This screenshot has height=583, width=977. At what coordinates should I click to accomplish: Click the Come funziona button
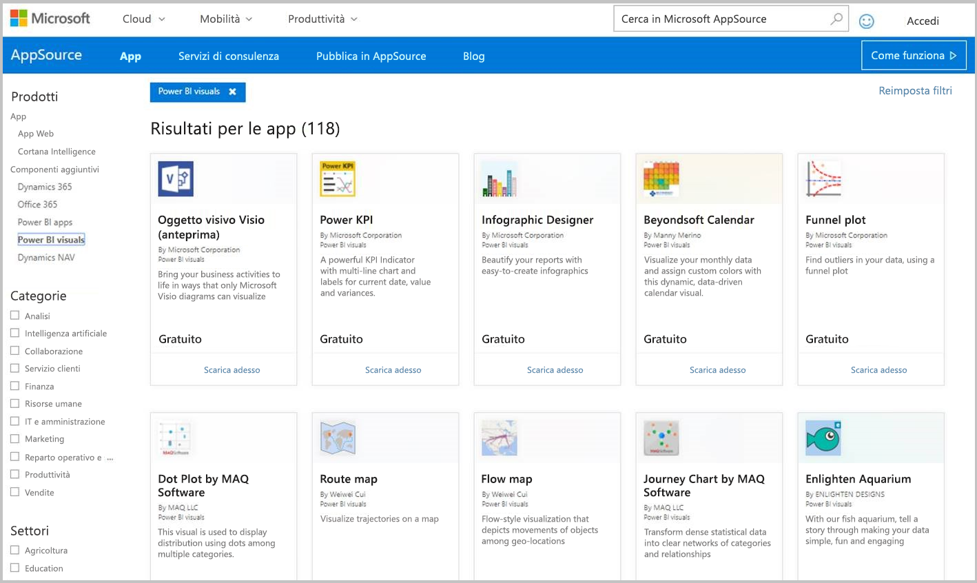click(914, 55)
